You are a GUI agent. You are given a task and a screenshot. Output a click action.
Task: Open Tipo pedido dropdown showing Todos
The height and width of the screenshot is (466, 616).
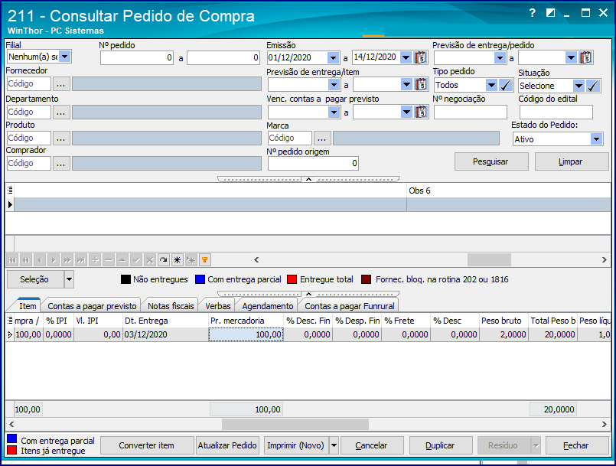(491, 85)
